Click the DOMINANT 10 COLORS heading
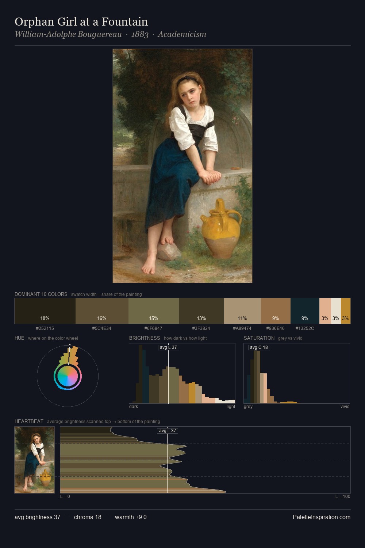 41,294
